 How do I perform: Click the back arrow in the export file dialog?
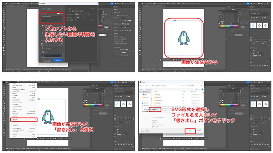coord(141,85)
